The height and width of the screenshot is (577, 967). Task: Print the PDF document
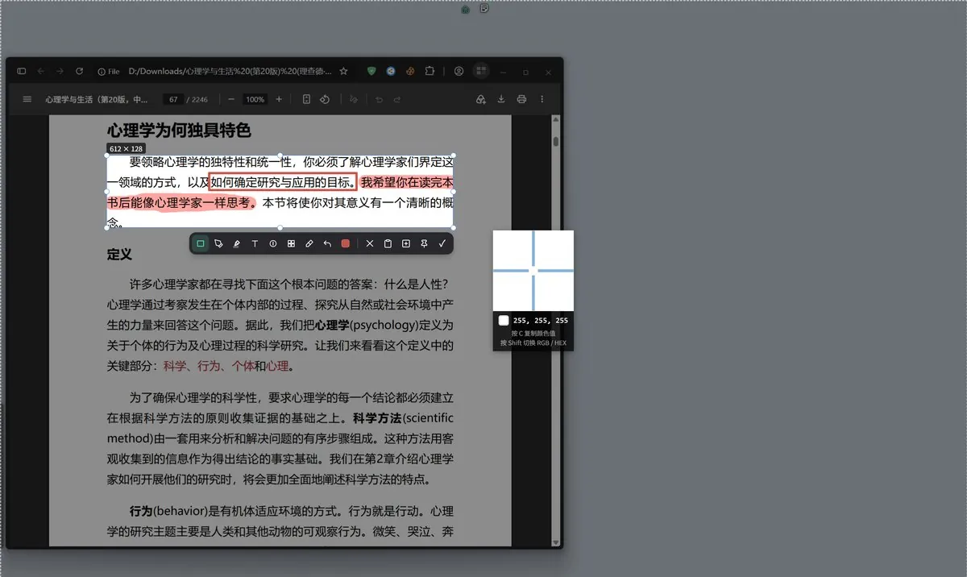coord(521,99)
